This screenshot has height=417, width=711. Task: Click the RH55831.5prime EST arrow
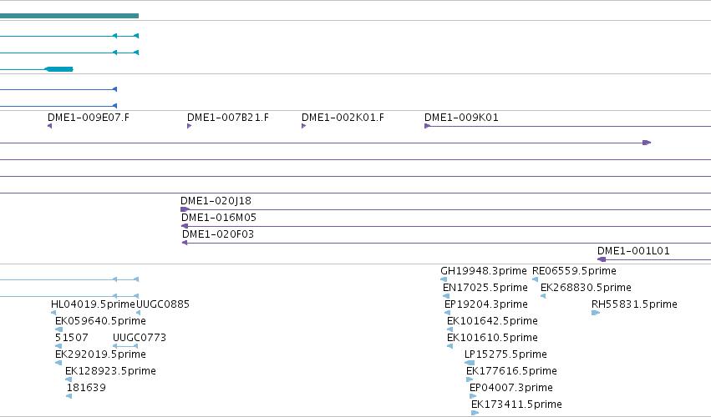pyautogui.click(x=596, y=313)
